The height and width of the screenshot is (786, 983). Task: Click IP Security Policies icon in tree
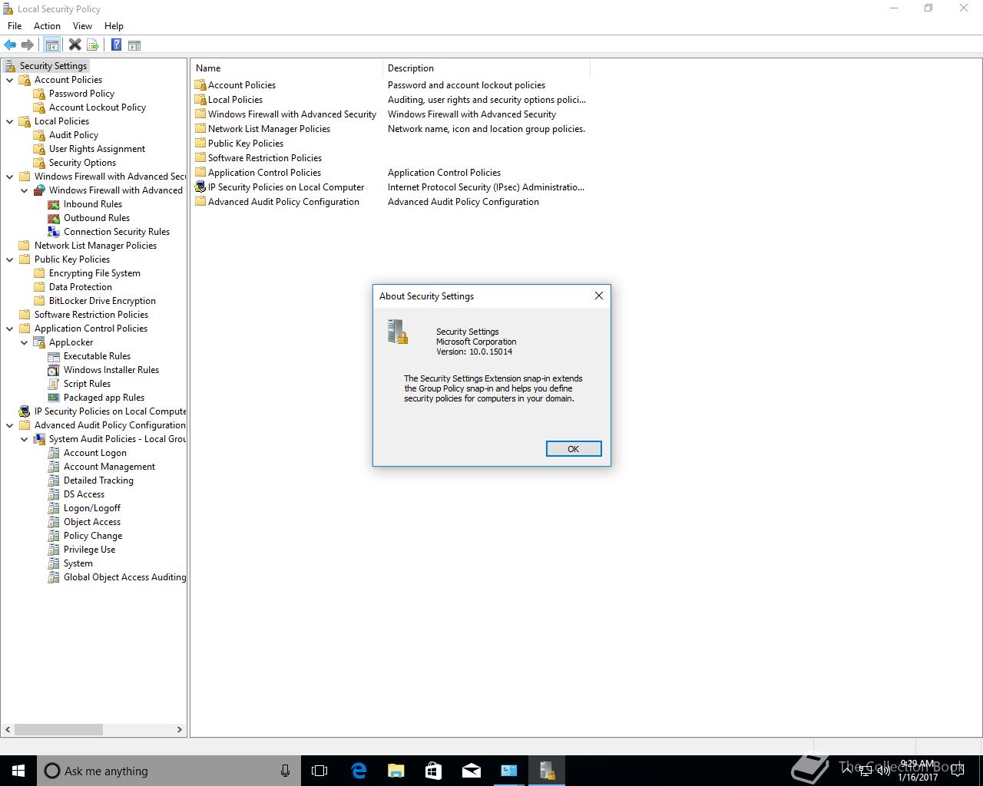(x=25, y=411)
